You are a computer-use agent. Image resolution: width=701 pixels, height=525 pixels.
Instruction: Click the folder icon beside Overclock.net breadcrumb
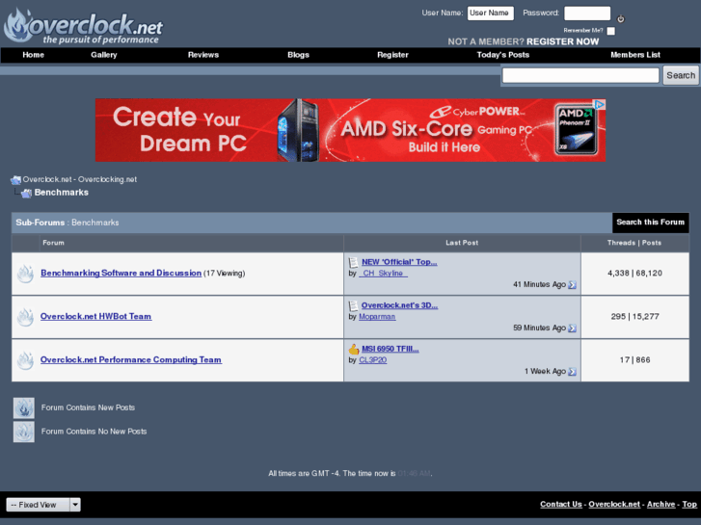tap(15, 180)
